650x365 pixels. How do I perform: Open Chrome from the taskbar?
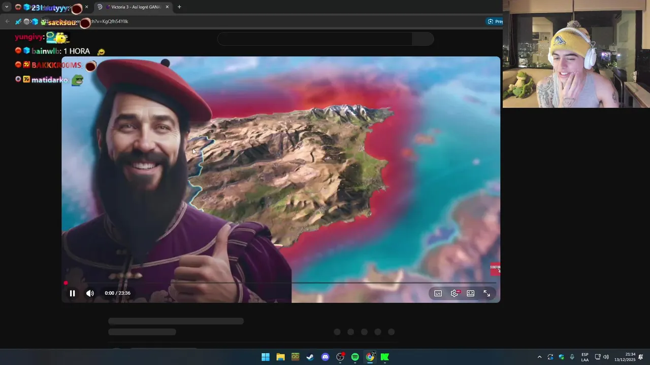[x=370, y=357]
